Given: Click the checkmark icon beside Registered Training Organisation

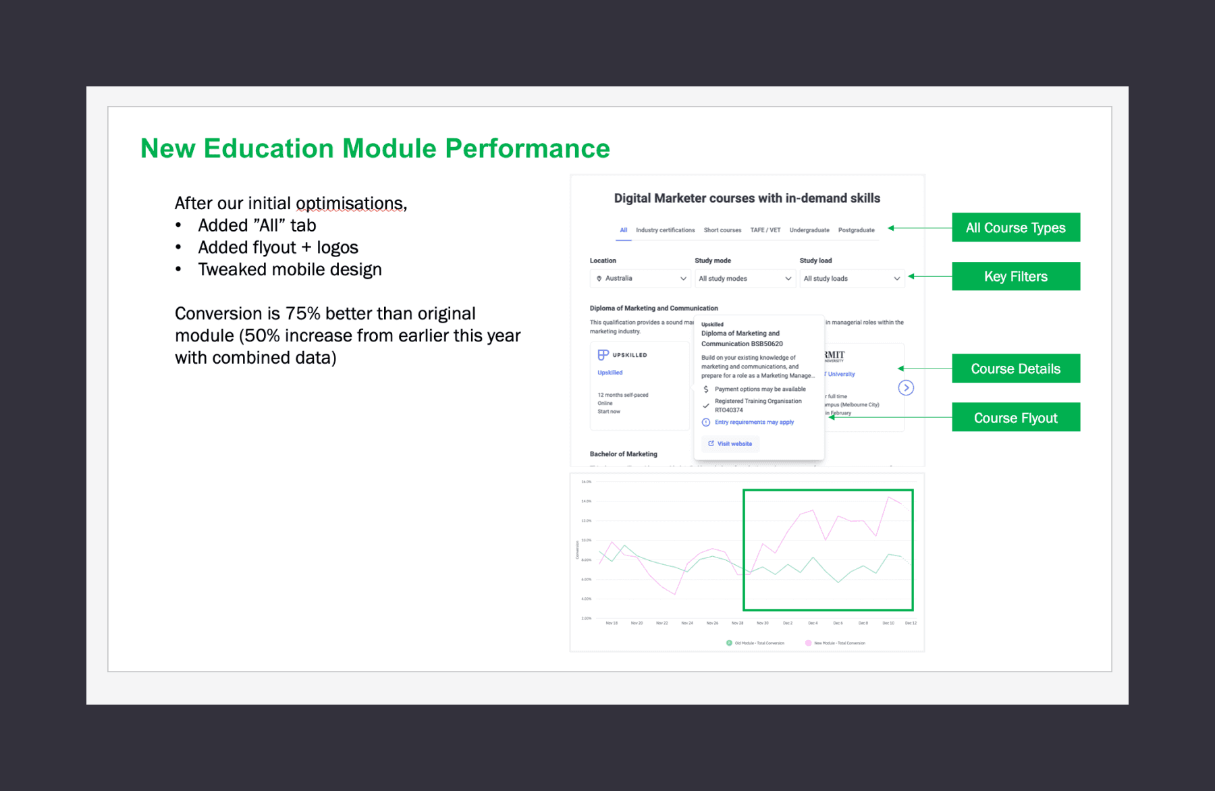Looking at the screenshot, I should point(706,406).
